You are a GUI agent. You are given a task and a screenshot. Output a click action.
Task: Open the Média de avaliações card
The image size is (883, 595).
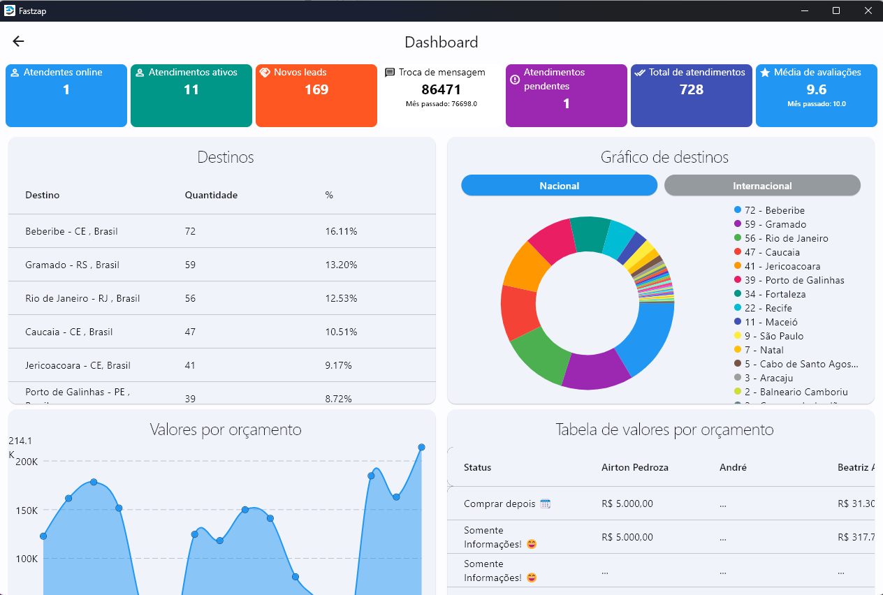click(x=817, y=96)
